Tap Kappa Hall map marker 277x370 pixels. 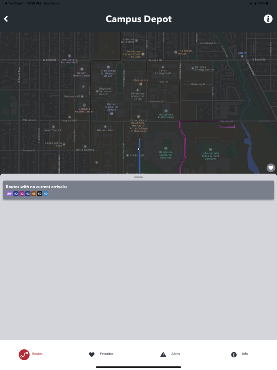click(70, 117)
